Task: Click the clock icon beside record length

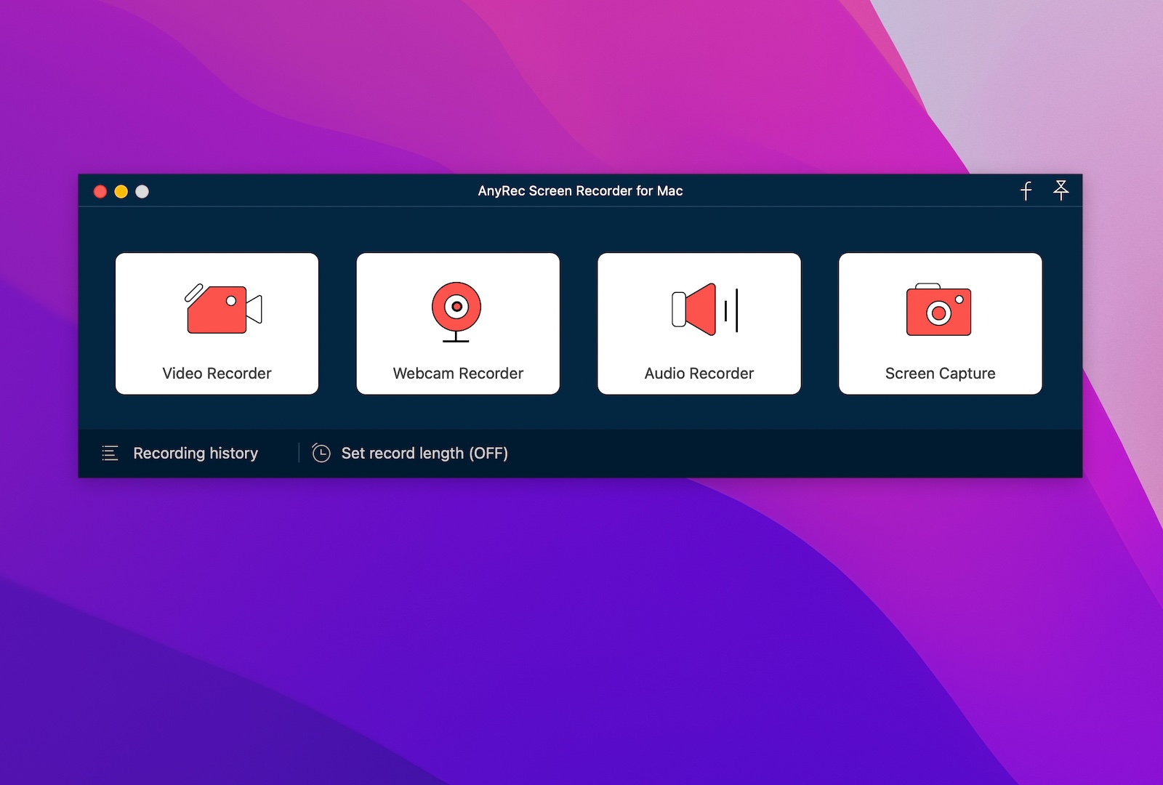Action: (x=322, y=453)
